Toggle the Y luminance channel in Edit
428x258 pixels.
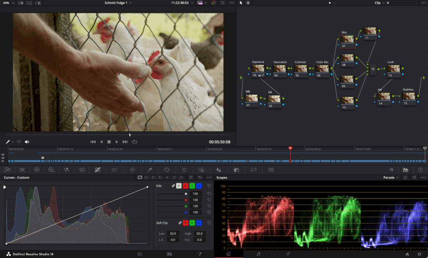tap(179, 186)
